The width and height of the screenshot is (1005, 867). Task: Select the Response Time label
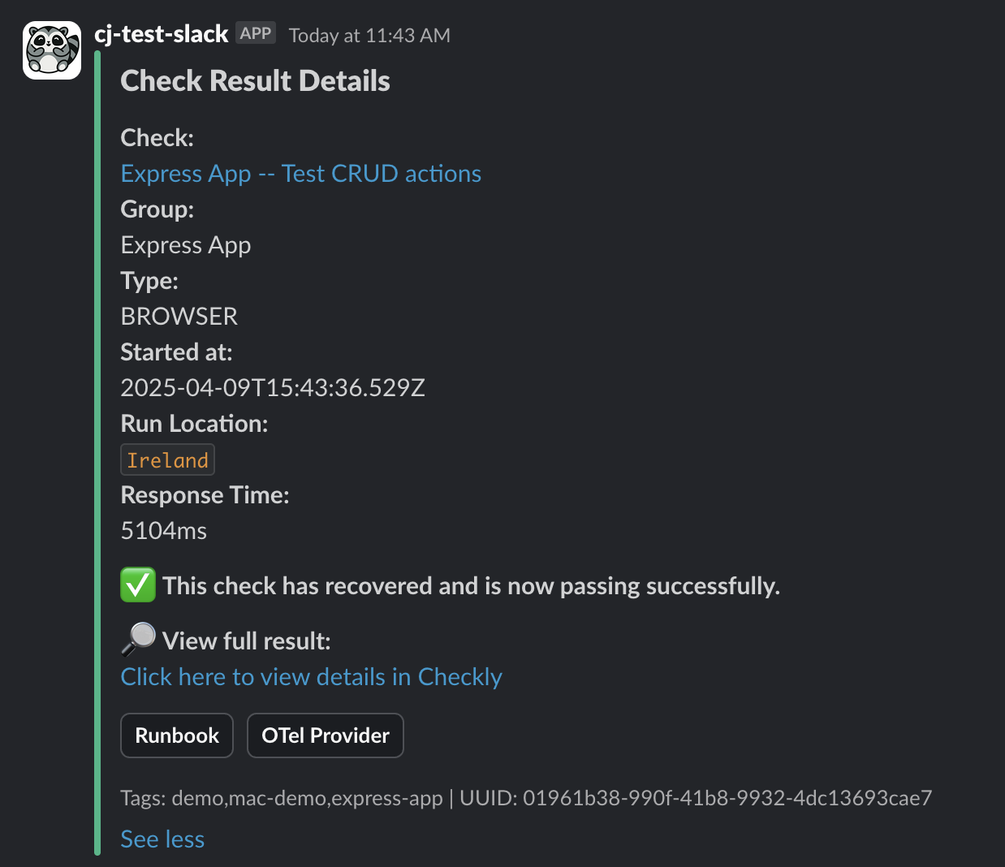pos(205,494)
